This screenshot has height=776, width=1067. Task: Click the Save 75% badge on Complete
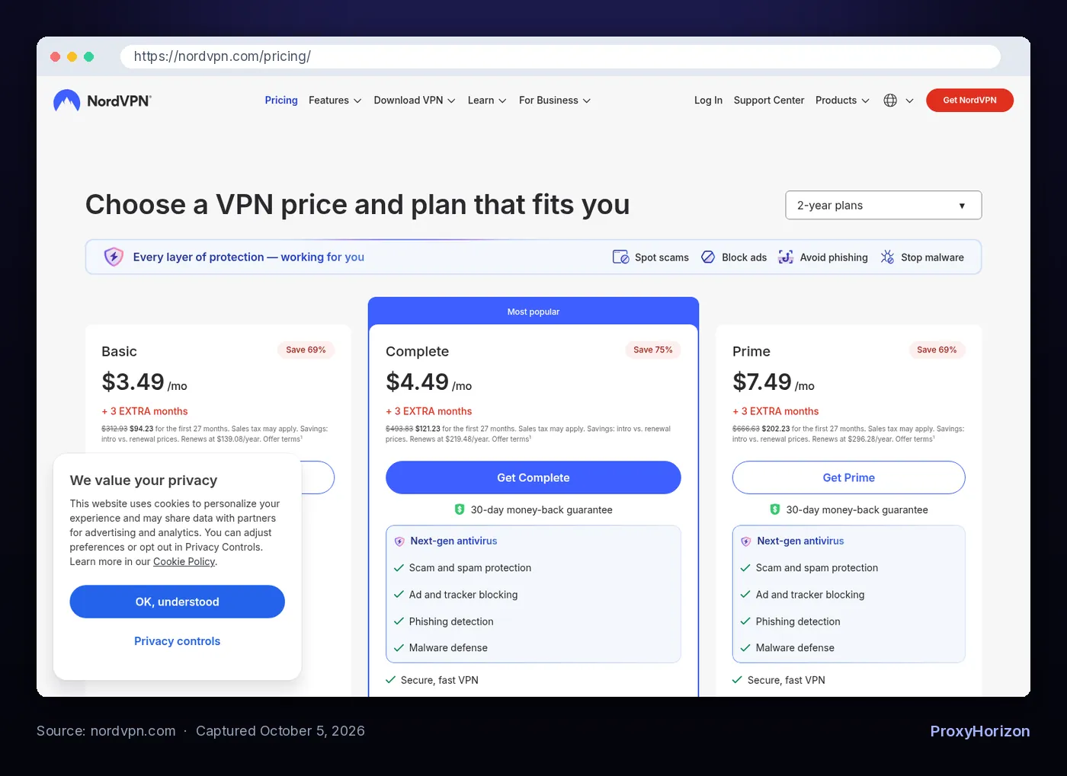pyautogui.click(x=653, y=350)
